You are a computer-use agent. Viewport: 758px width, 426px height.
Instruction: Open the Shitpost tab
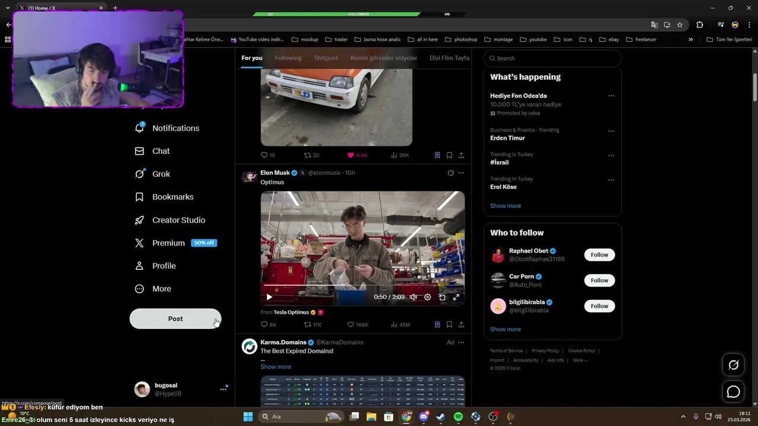(326, 58)
